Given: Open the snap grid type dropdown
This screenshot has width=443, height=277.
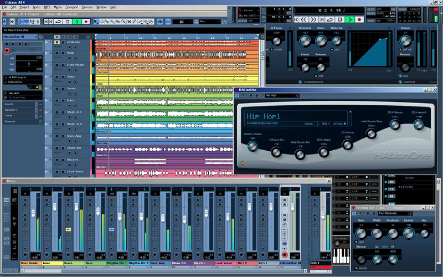Looking at the screenshot, I should point(183,22).
